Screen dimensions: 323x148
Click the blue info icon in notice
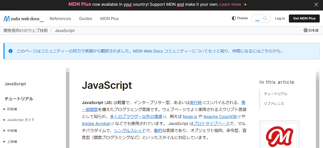tap(11, 51)
